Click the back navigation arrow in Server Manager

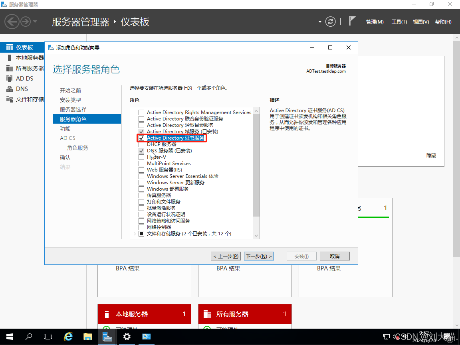pos(12,22)
